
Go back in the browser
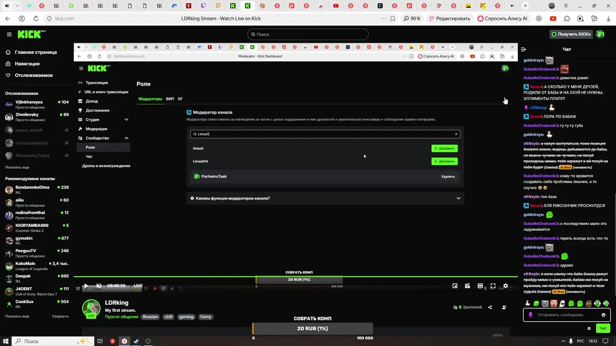click(7, 19)
